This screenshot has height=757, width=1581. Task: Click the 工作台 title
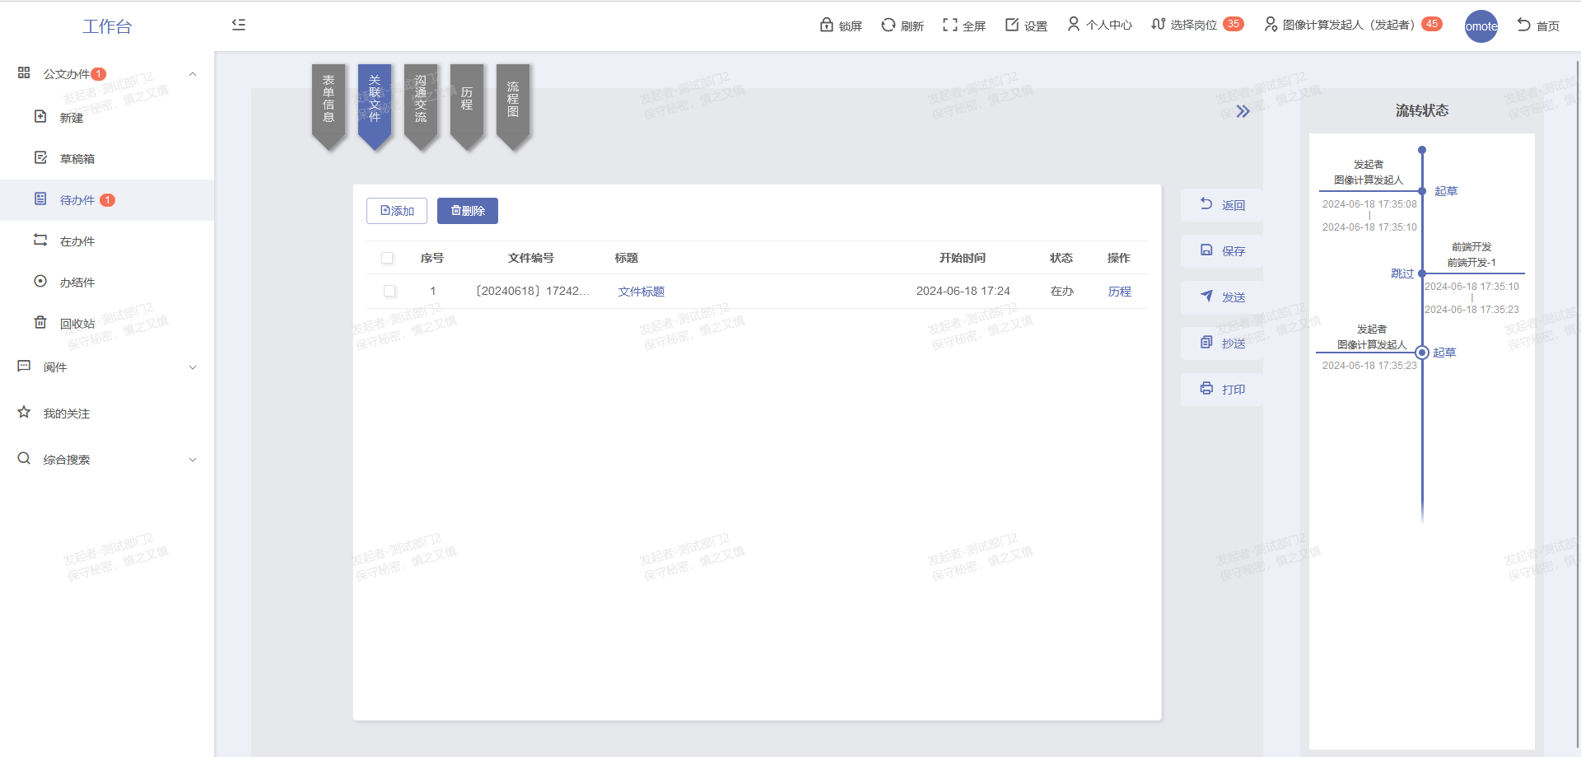107,26
